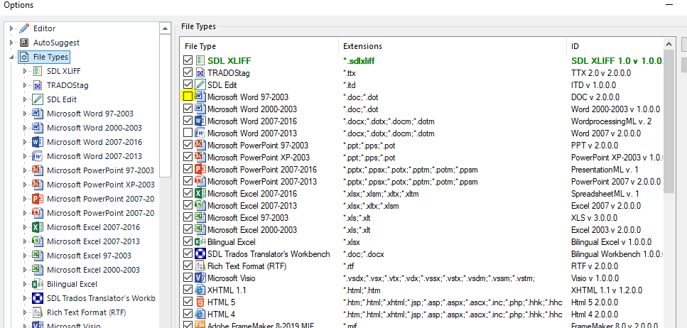Select Microsoft PowerPoint XP-2003 in tree

pyautogui.click(x=101, y=185)
